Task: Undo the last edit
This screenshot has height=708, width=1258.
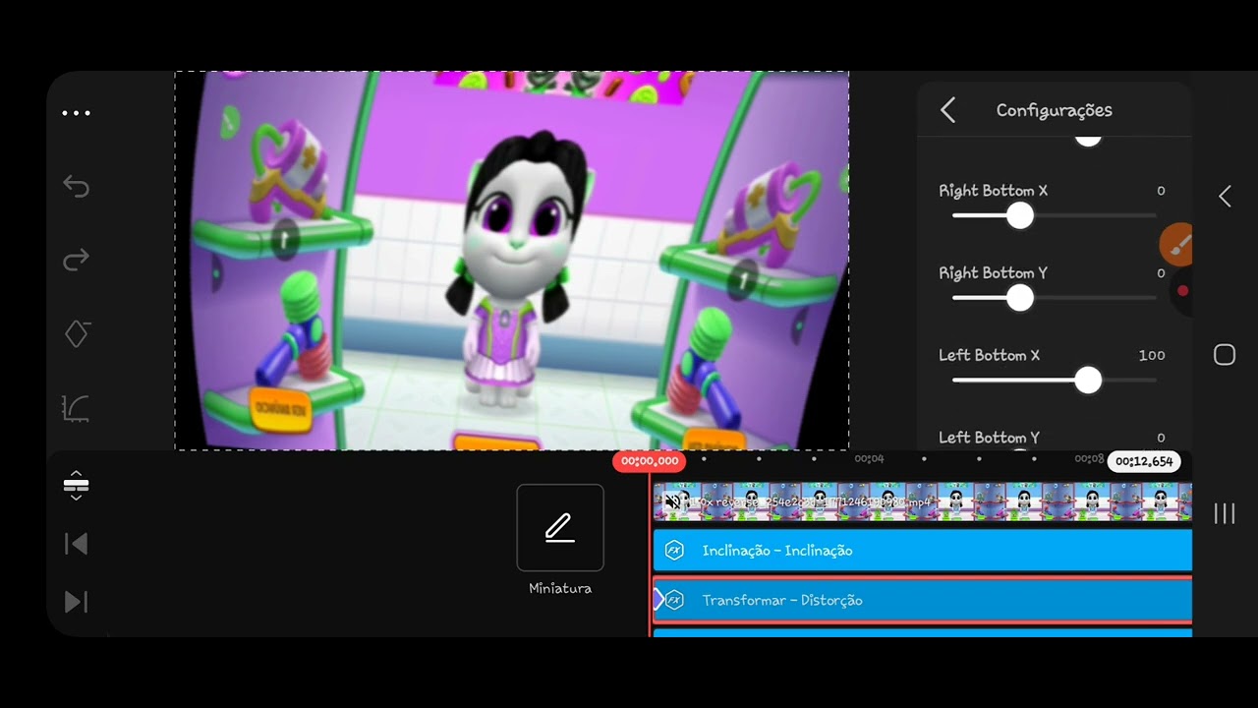Action: [76, 186]
